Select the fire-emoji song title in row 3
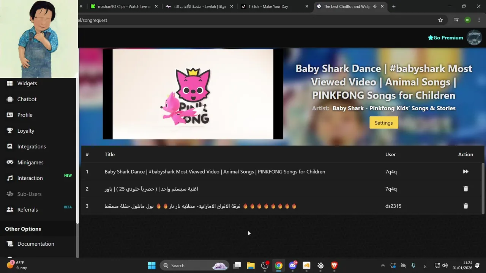The height and width of the screenshot is (273, 486). click(200, 206)
